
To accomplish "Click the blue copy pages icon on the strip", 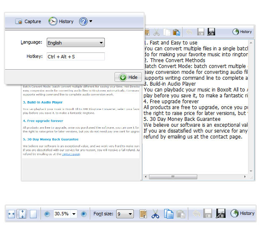I will point(168,214).
